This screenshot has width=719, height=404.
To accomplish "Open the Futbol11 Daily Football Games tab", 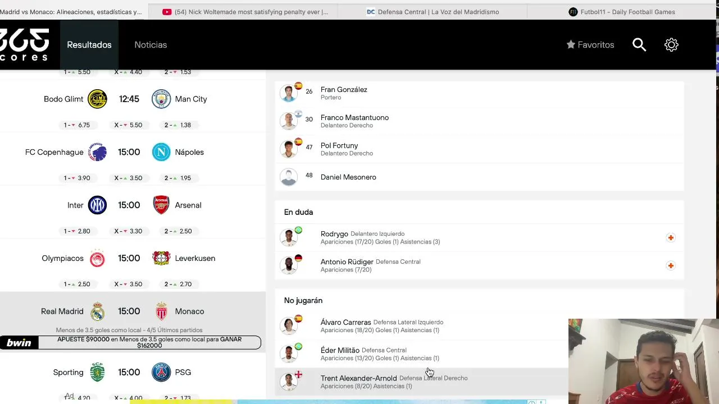I will pyautogui.click(x=622, y=12).
